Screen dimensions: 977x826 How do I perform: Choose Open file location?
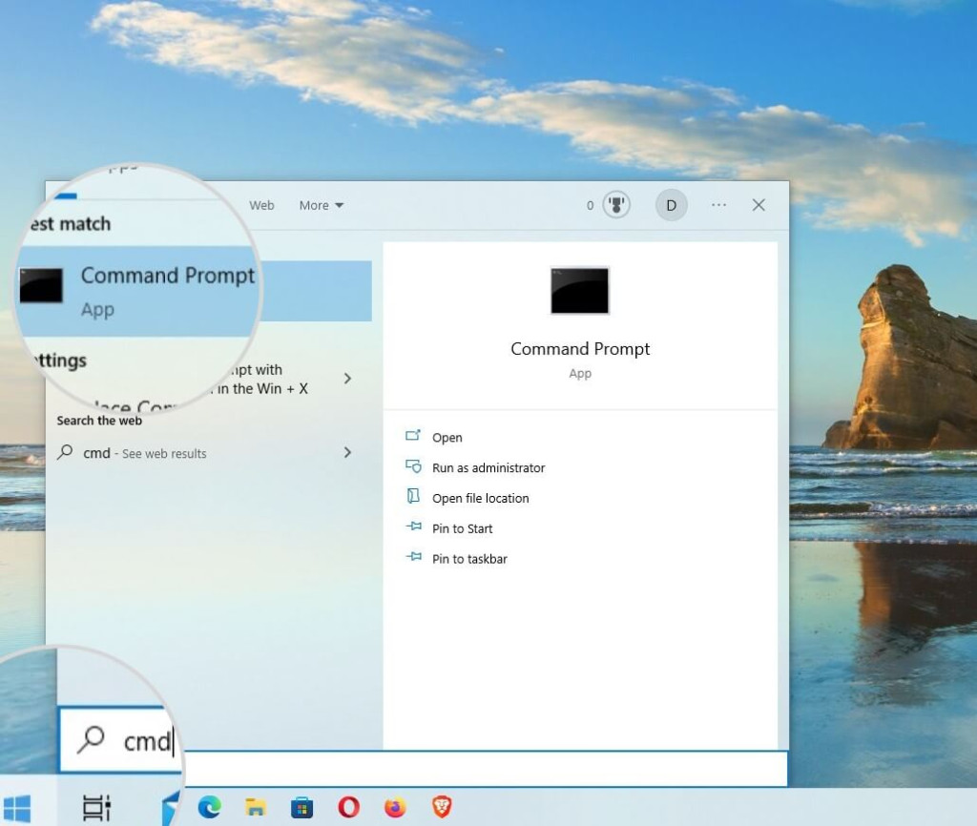[x=480, y=498]
